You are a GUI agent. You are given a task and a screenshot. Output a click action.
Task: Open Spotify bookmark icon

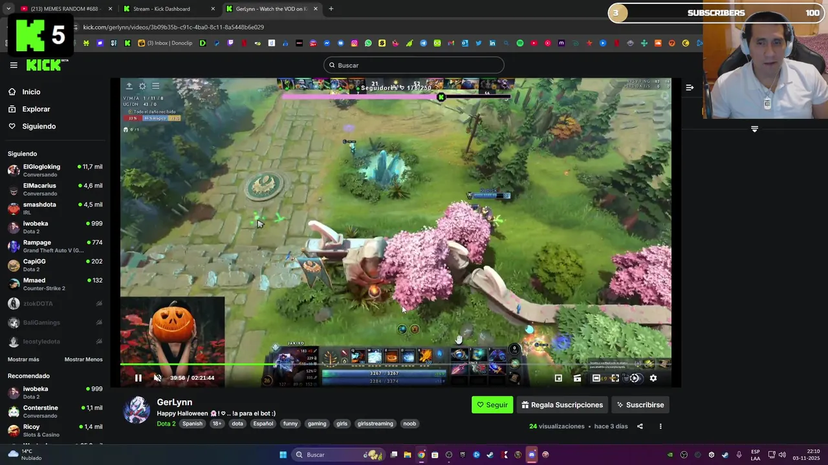tap(520, 43)
